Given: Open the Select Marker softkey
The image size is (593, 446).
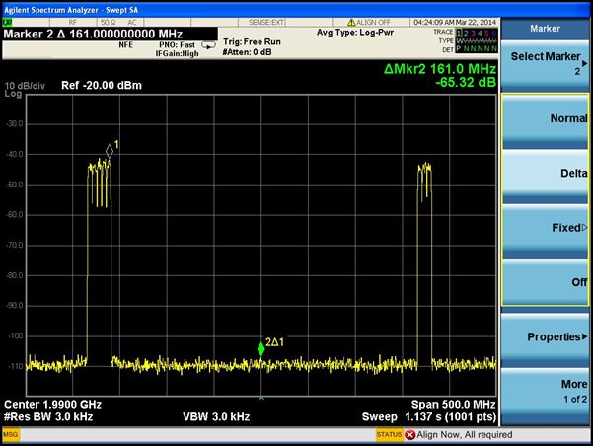Looking at the screenshot, I should [546, 63].
